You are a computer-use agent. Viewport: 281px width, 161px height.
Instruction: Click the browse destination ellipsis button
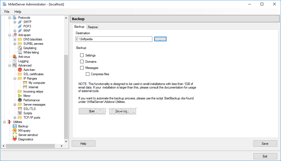click(x=160, y=39)
